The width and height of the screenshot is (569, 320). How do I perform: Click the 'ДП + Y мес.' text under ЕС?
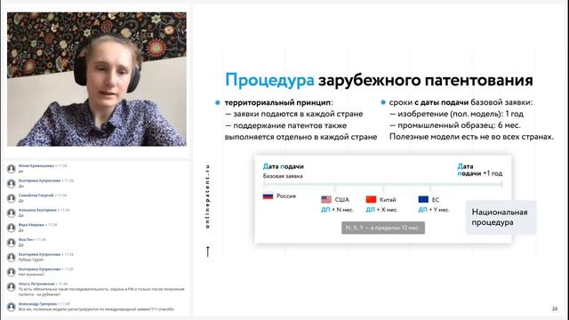(434, 210)
